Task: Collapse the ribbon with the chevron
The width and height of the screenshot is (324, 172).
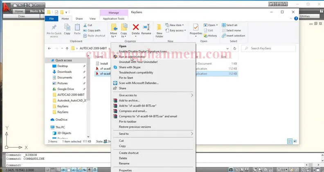Action: 291,18
